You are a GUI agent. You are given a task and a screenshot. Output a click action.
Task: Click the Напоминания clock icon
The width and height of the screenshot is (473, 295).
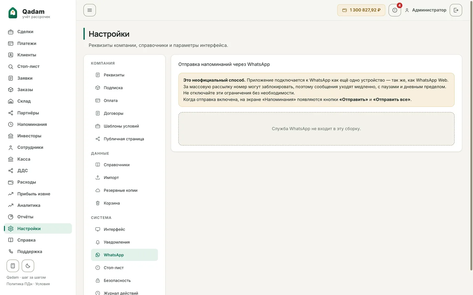pyautogui.click(x=11, y=124)
